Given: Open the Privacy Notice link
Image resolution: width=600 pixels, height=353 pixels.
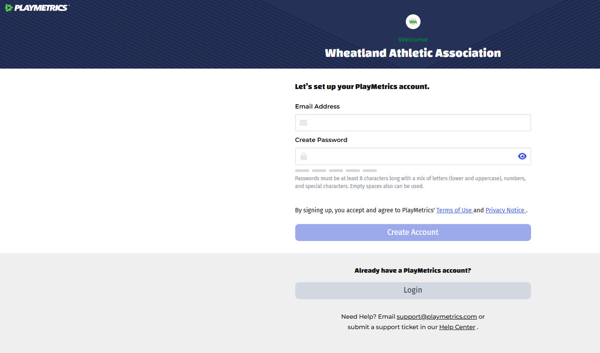Looking at the screenshot, I should tap(505, 210).
